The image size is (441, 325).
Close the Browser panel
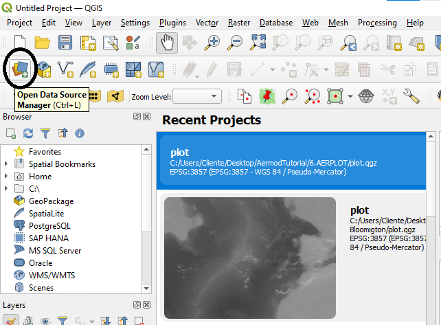(146, 117)
